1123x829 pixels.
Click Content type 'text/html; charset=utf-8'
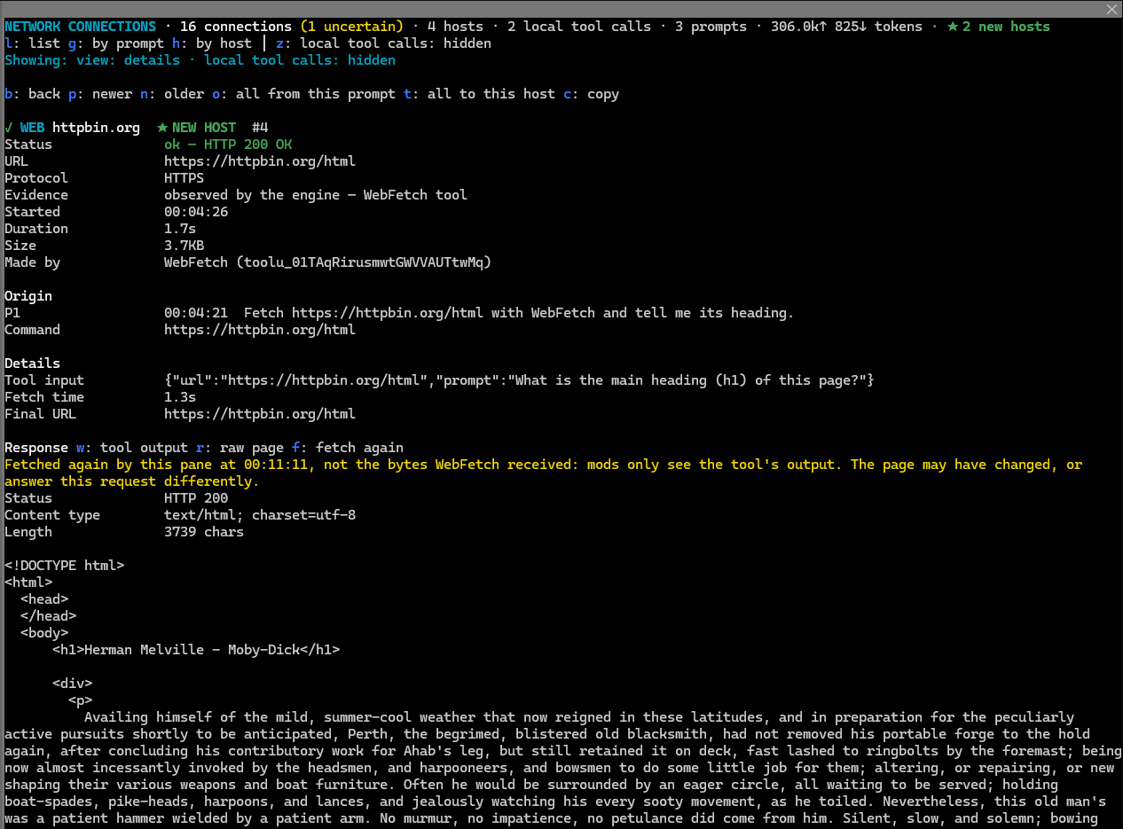click(259, 514)
